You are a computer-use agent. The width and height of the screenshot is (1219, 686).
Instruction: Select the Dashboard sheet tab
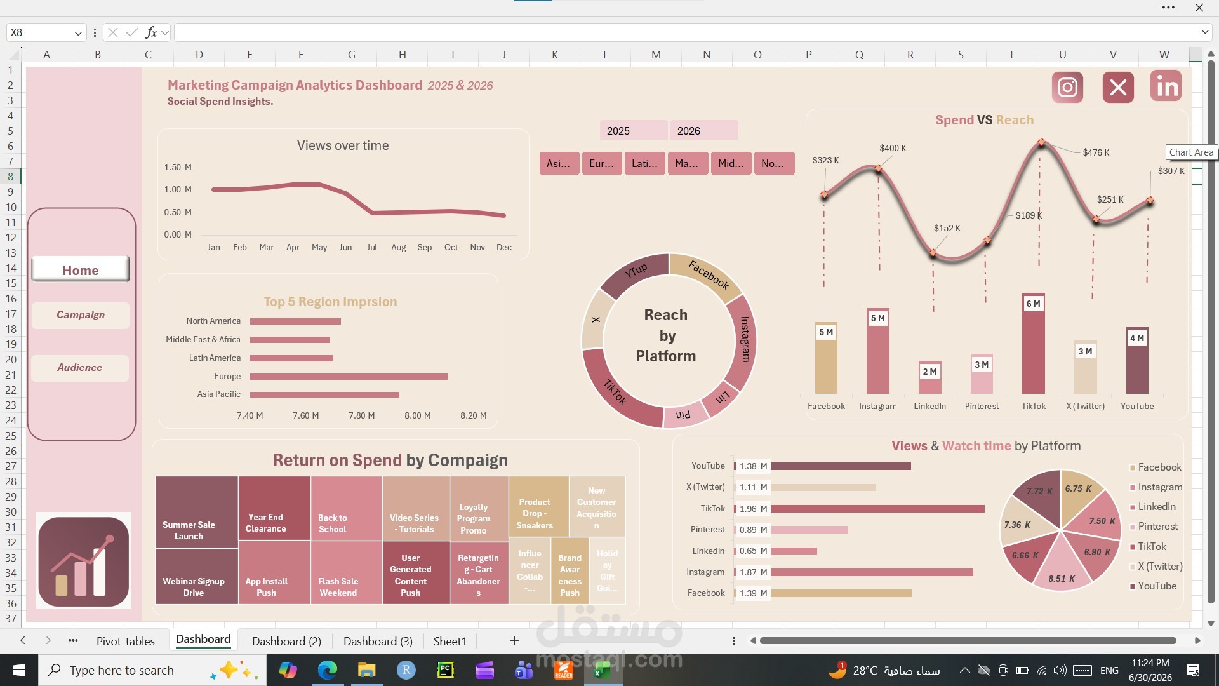tap(203, 640)
